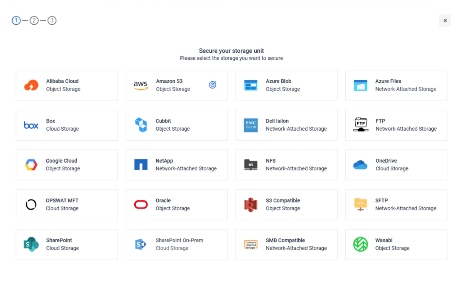Pick the Dell Isilon label
Viewport: 463px width, 289px height.
(277, 121)
